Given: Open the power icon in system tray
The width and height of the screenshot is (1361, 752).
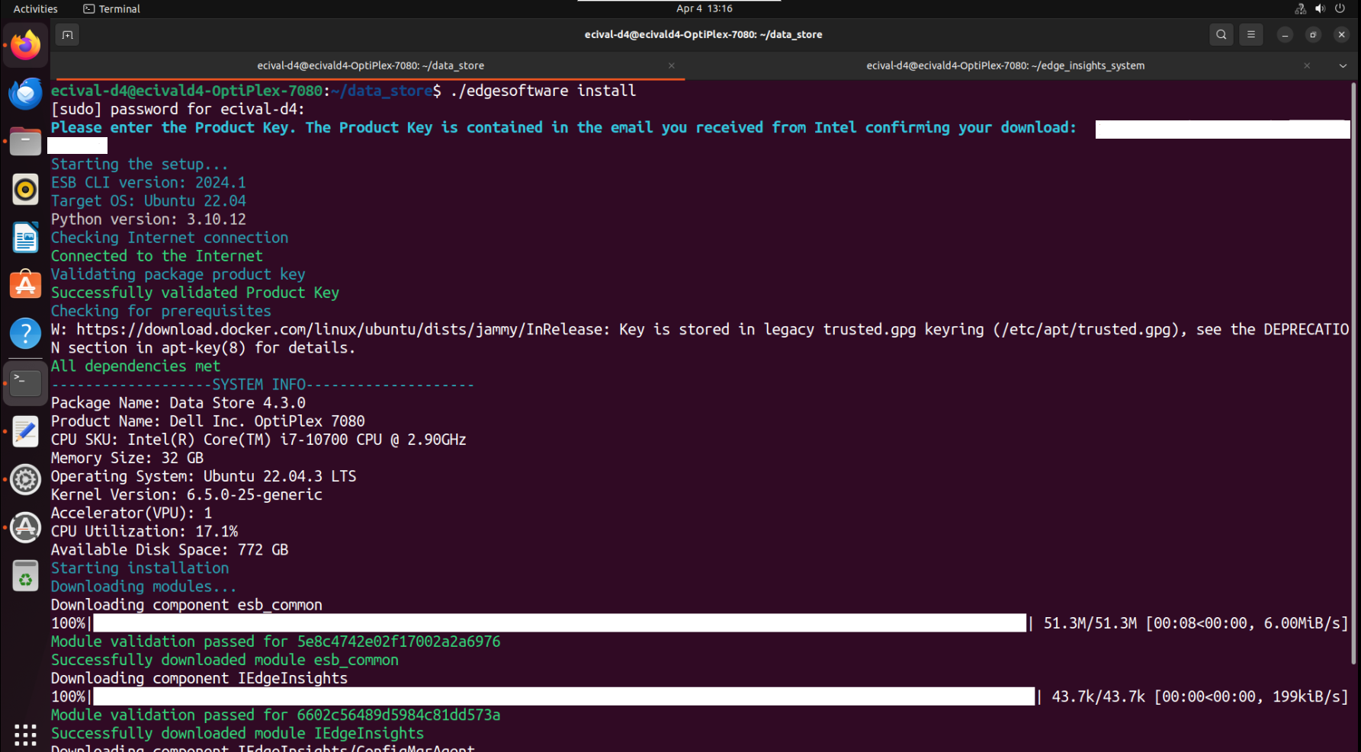Looking at the screenshot, I should click(1340, 8).
